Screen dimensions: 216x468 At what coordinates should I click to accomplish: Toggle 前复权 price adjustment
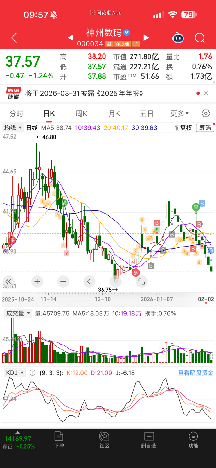[x=183, y=128]
